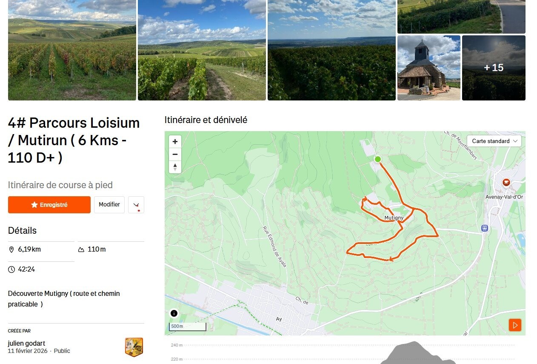Open first vineyard rows photo
The height and width of the screenshot is (364, 537).
72,50
